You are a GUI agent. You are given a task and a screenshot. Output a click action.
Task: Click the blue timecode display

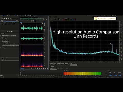tap(23, 68)
